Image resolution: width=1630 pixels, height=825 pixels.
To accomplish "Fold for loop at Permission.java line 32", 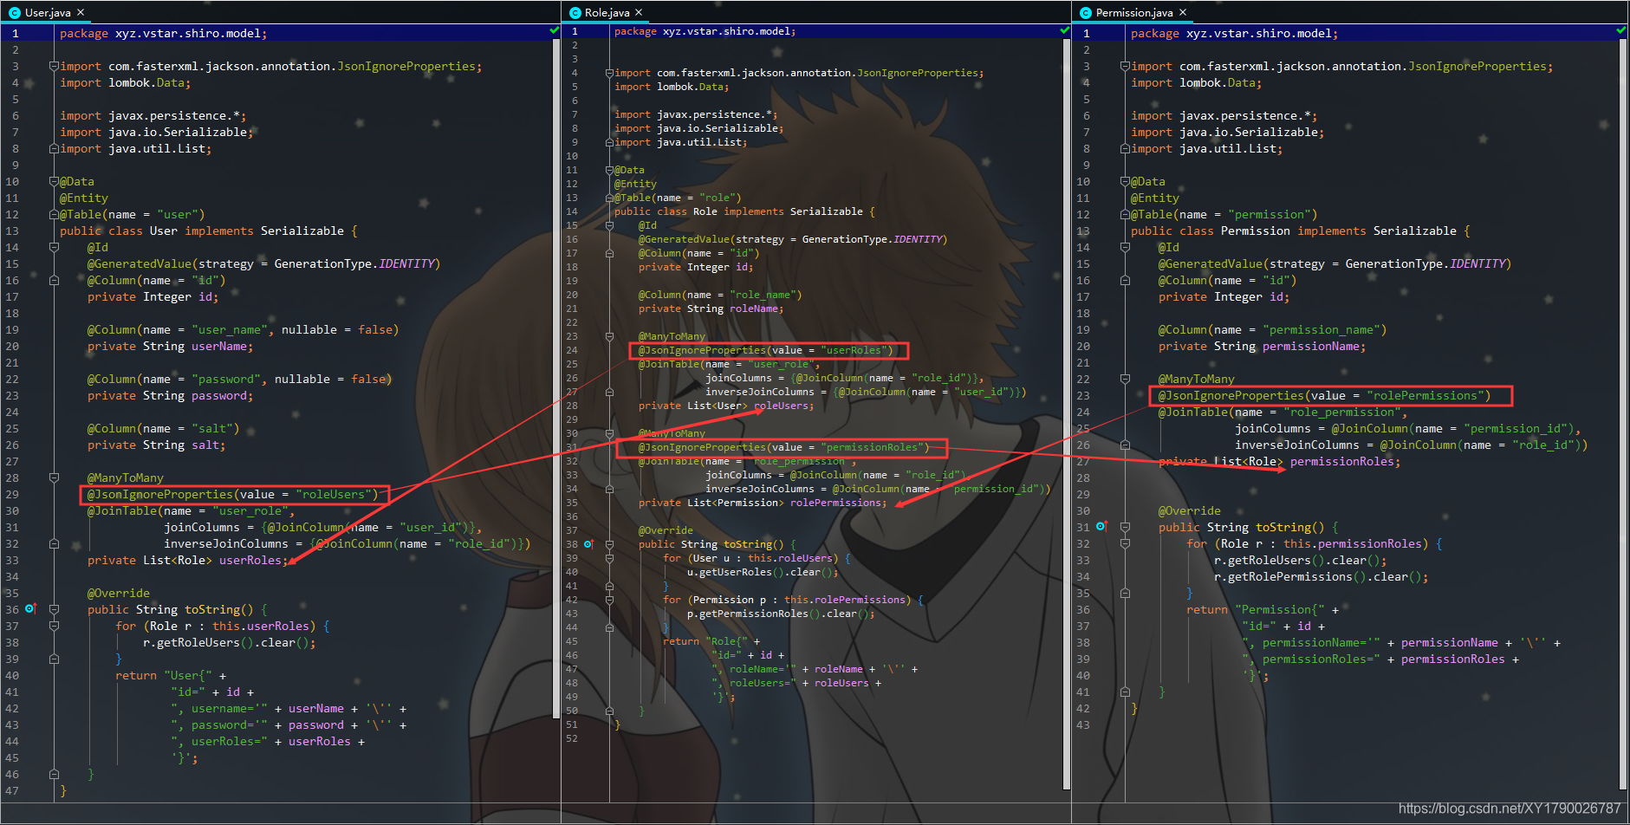I will (1125, 543).
